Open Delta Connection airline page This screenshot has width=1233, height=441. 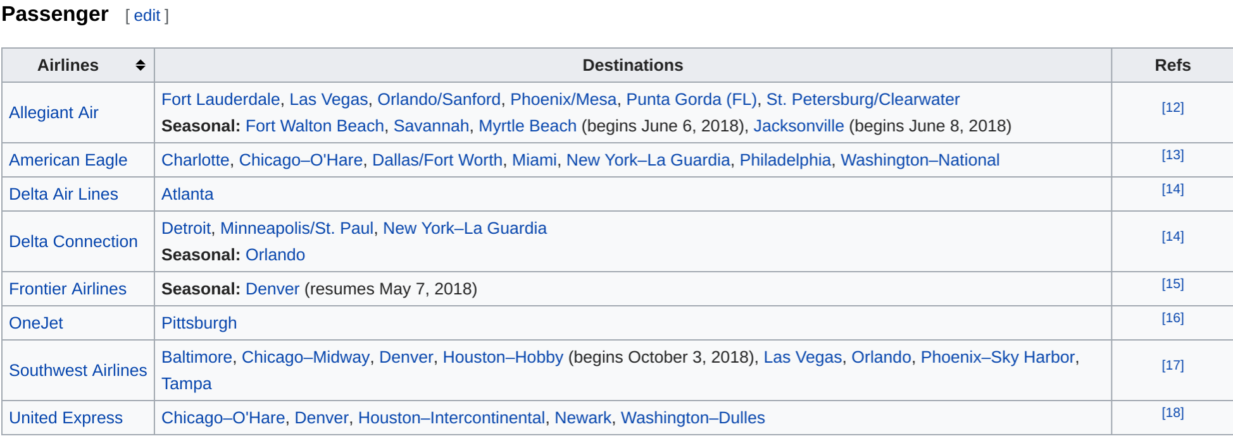pyautogui.click(x=73, y=241)
